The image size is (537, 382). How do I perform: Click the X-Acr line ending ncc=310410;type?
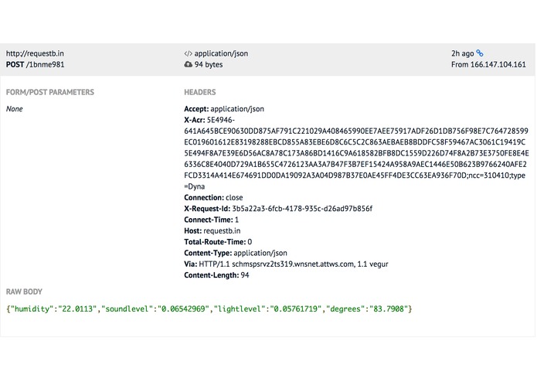tap(355, 176)
